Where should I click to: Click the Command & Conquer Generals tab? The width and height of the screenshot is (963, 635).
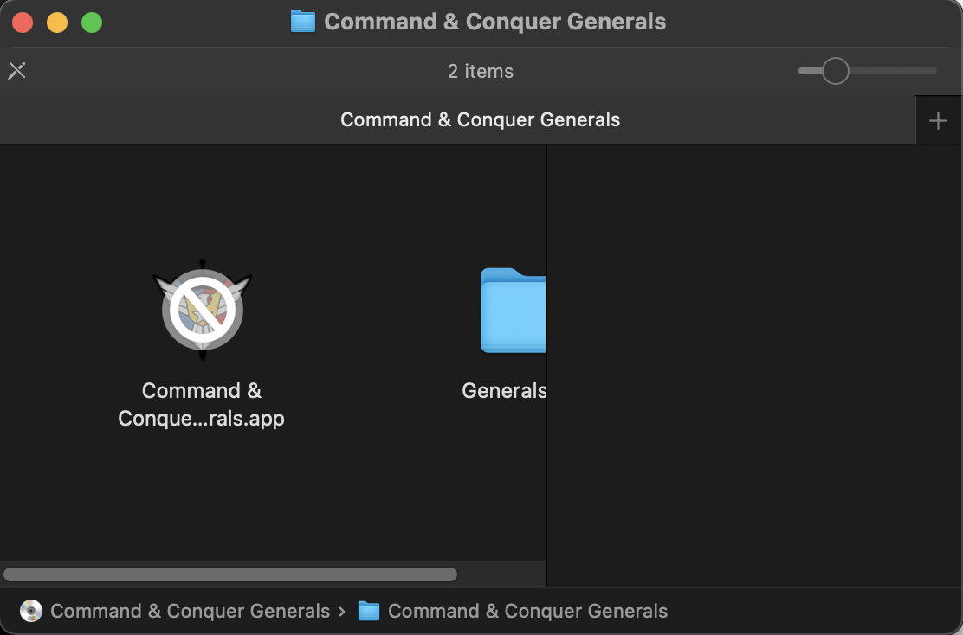coord(480,120)
